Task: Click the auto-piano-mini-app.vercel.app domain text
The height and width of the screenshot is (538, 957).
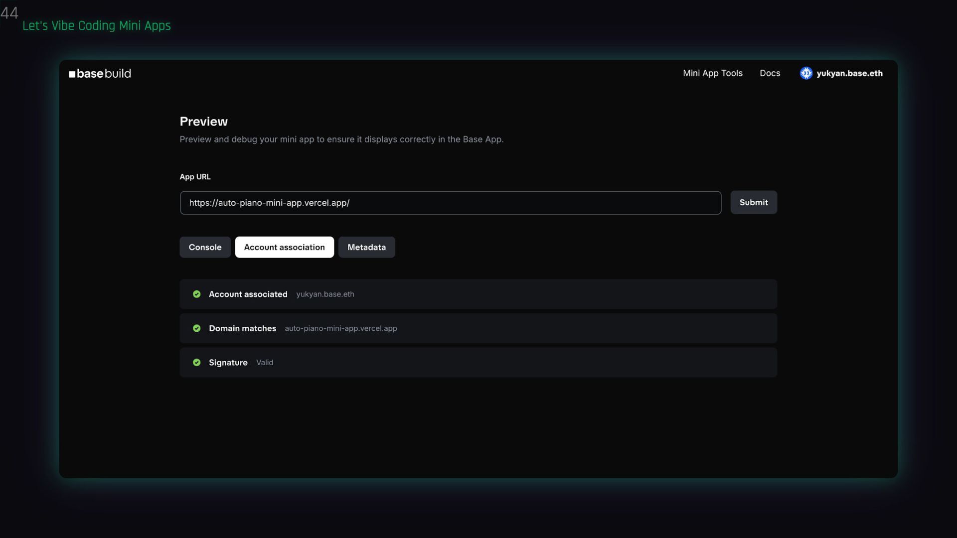Action: [x=340, y=328]
